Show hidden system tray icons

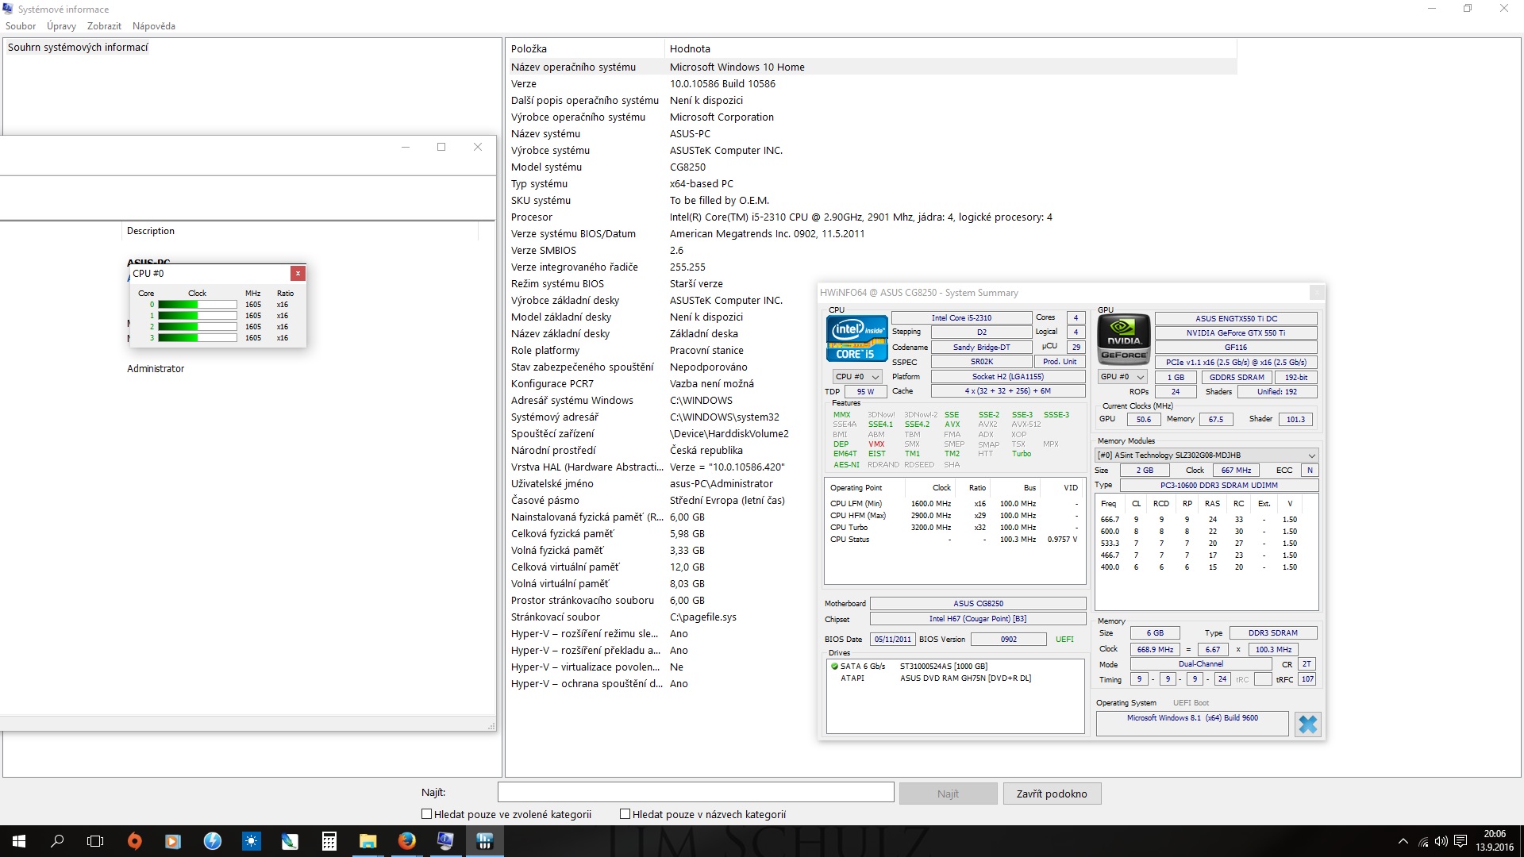tap(1403, 841)
